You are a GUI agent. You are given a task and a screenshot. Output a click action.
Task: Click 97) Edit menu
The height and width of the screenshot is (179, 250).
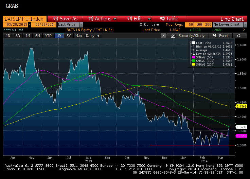pyautogui.click(x=134, y=19)
